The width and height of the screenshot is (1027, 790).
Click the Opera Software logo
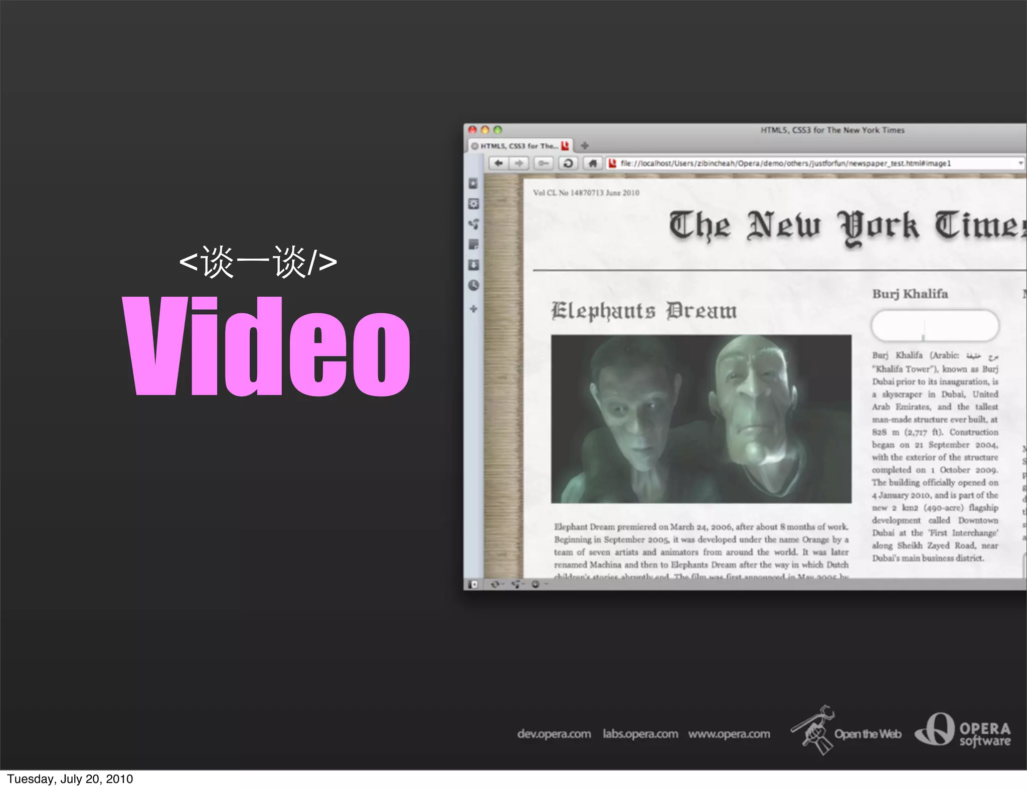point(963,730)
